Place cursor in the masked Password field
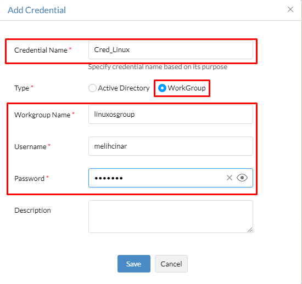Viewport: 302px width, 284px height. click(x=157, y=178)
